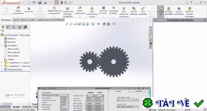
Task: Click the Section view icon in view toolbar
Action: [x=79, y=24]
